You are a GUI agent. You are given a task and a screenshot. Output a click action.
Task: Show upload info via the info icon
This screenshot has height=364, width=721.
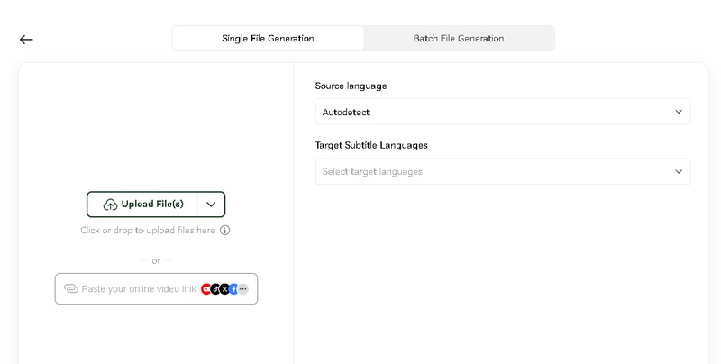pyautogui.click(x=225, y=231)
